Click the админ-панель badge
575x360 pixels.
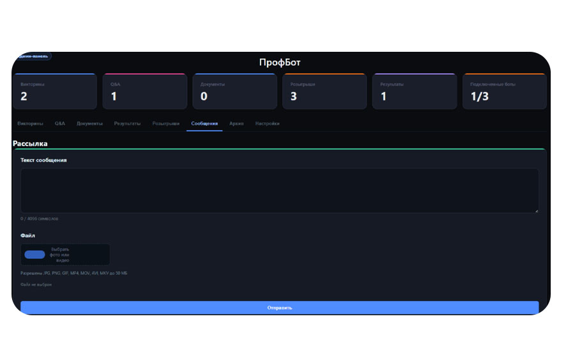[33, 56]
